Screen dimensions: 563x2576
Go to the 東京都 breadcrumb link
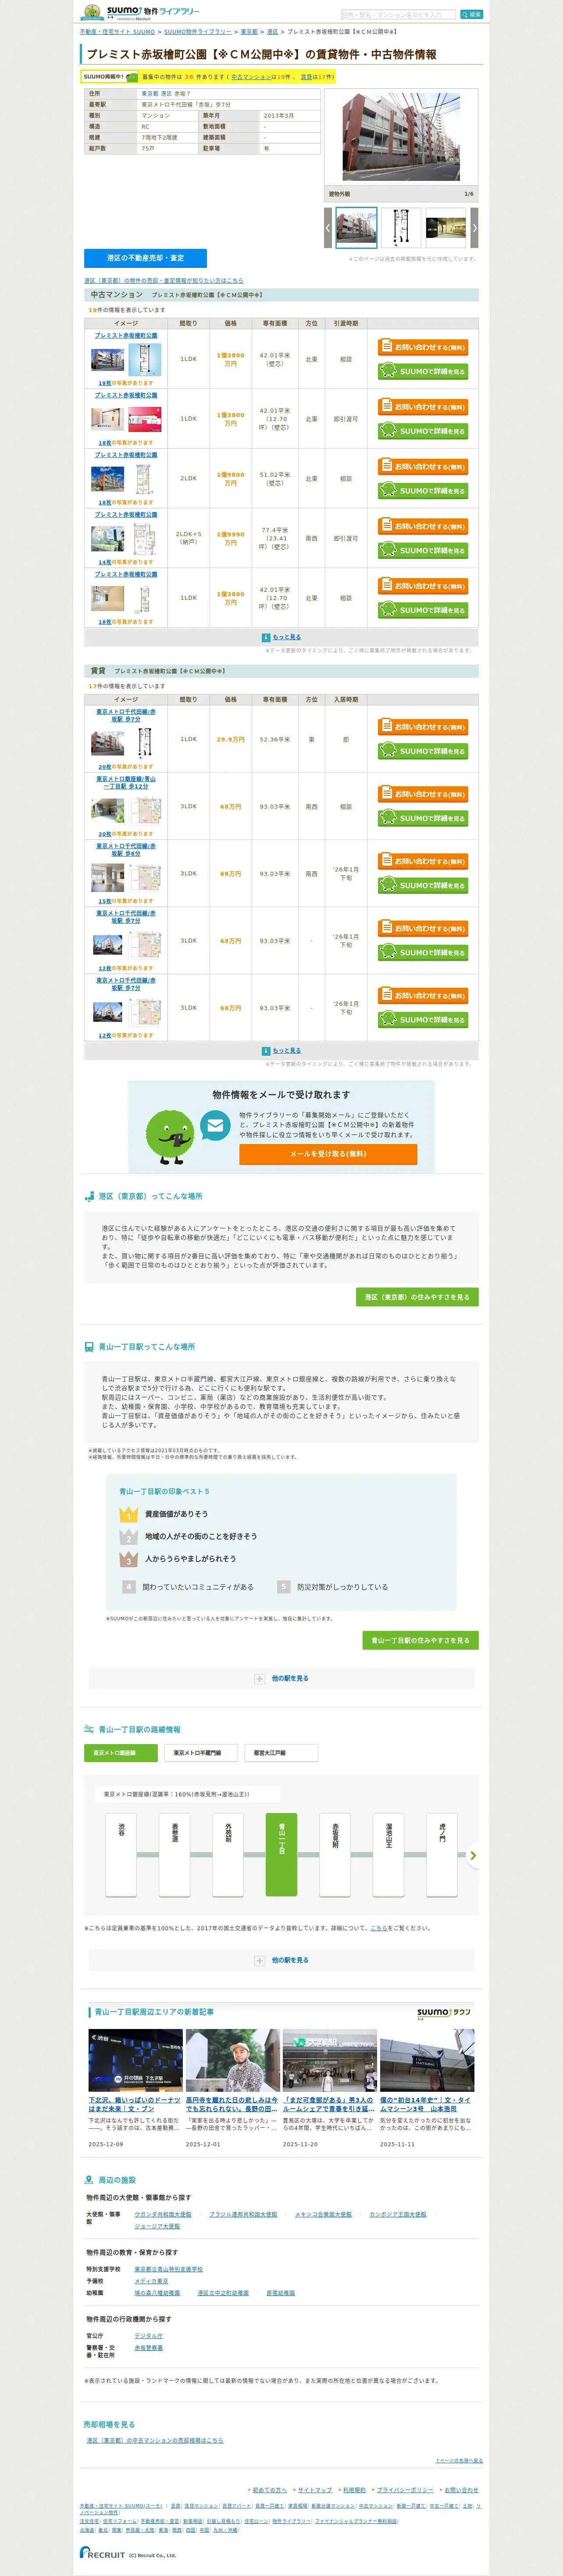click(249, 32)
